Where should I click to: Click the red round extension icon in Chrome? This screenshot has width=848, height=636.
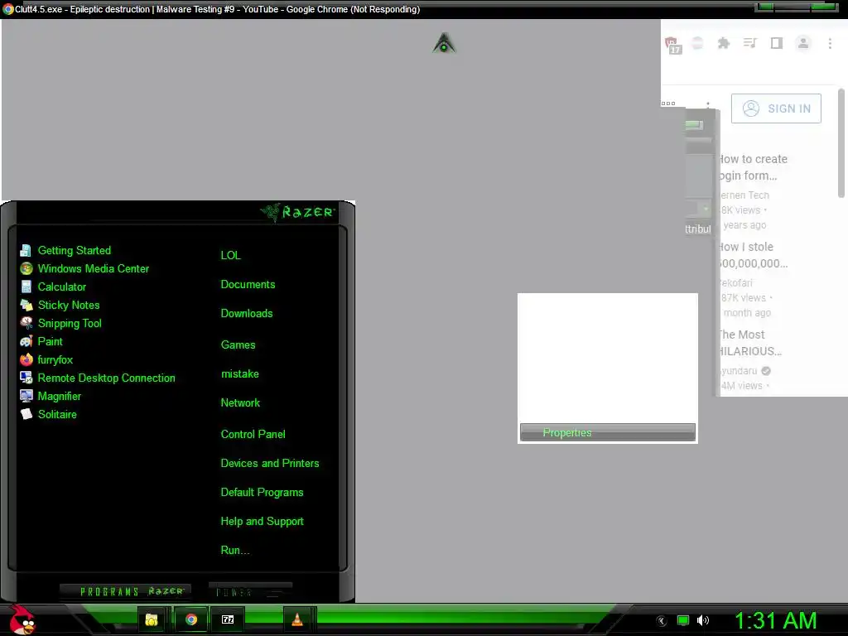697,43
